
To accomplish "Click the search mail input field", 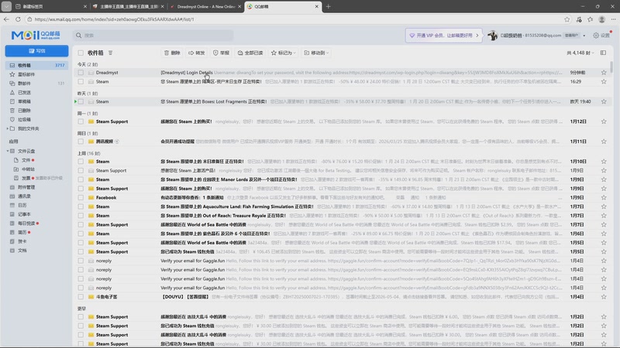I will point(153,36).
